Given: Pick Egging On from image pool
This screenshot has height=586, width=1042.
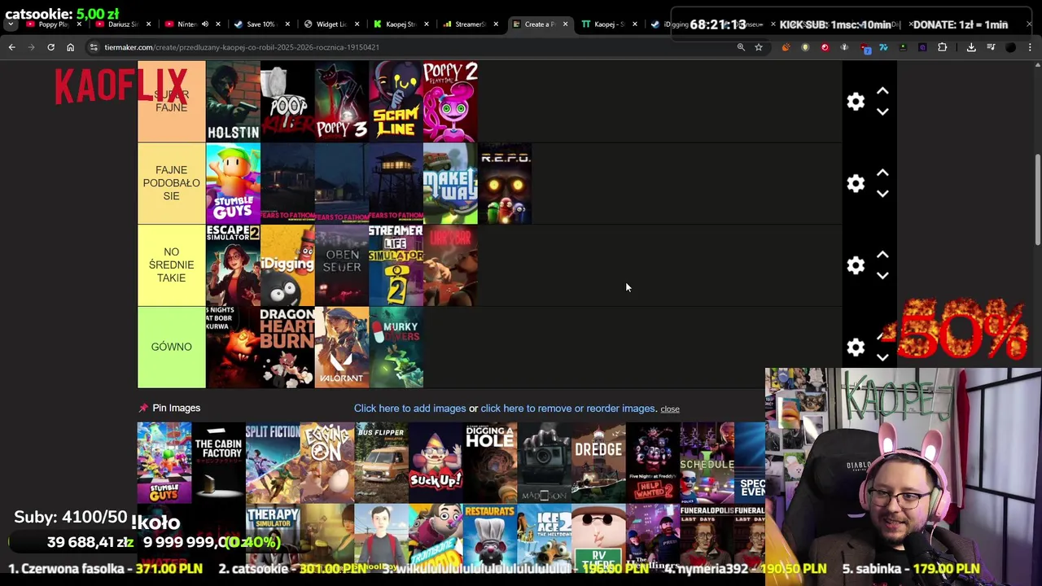Looking at the screenshot, I should coord(327,462).
